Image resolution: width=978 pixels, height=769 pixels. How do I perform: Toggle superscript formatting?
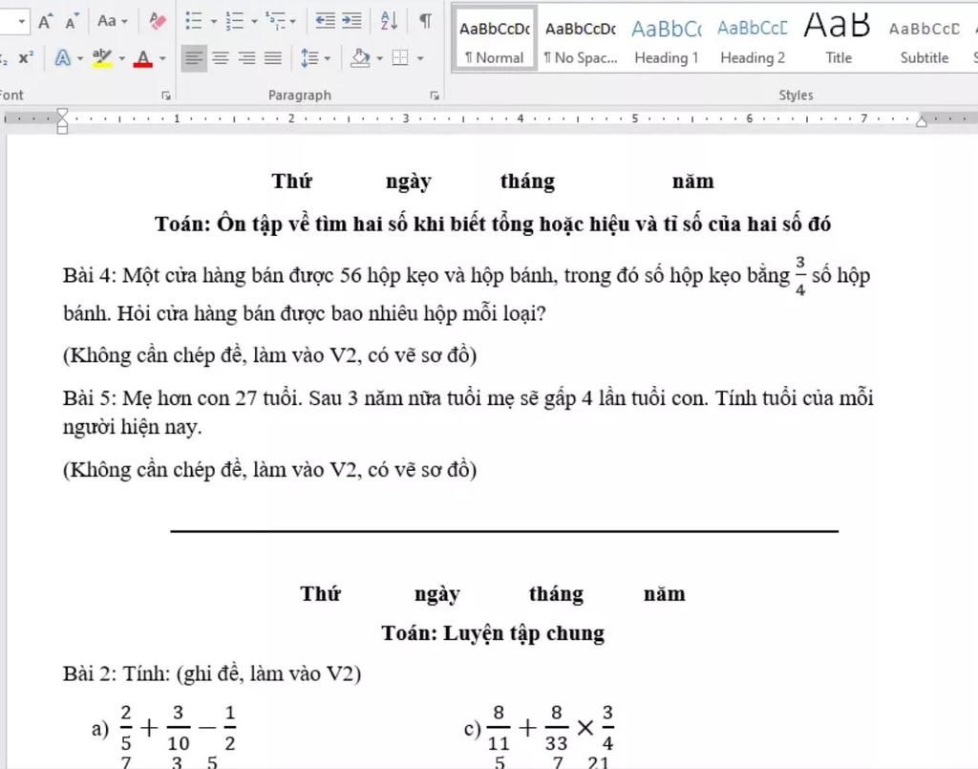pyautogui.click(x=26, y=58)
